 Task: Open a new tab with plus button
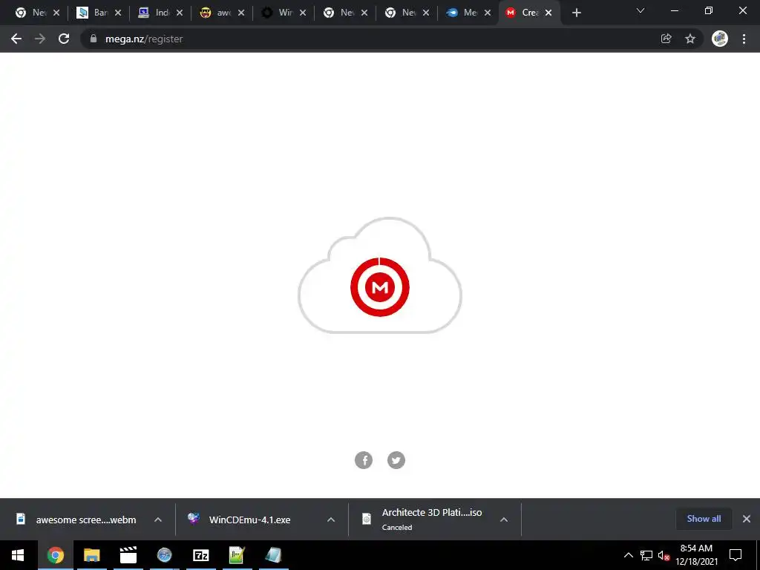click(576, 13)
